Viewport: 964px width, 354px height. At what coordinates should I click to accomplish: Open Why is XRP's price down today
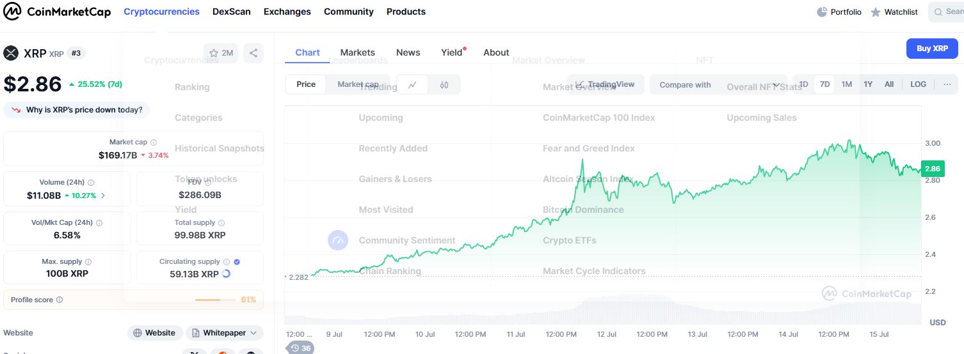point(77,110)
